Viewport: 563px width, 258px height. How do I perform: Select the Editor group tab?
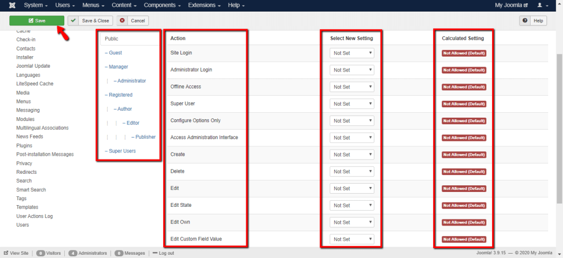(131, 123)
